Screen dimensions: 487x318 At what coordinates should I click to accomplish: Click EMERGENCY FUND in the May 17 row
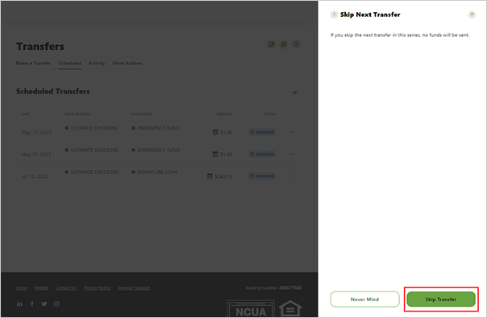pos(159,128)
